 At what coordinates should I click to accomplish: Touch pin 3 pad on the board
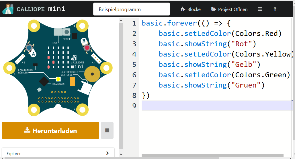tap(106, 68)
